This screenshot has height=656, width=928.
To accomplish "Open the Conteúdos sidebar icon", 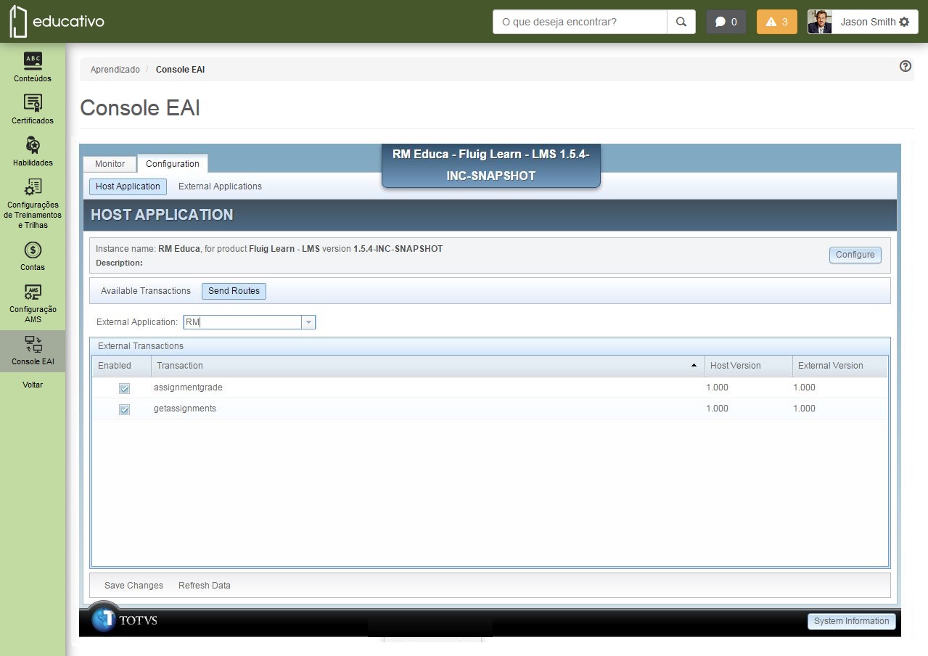I will click(x=33, y=61).
